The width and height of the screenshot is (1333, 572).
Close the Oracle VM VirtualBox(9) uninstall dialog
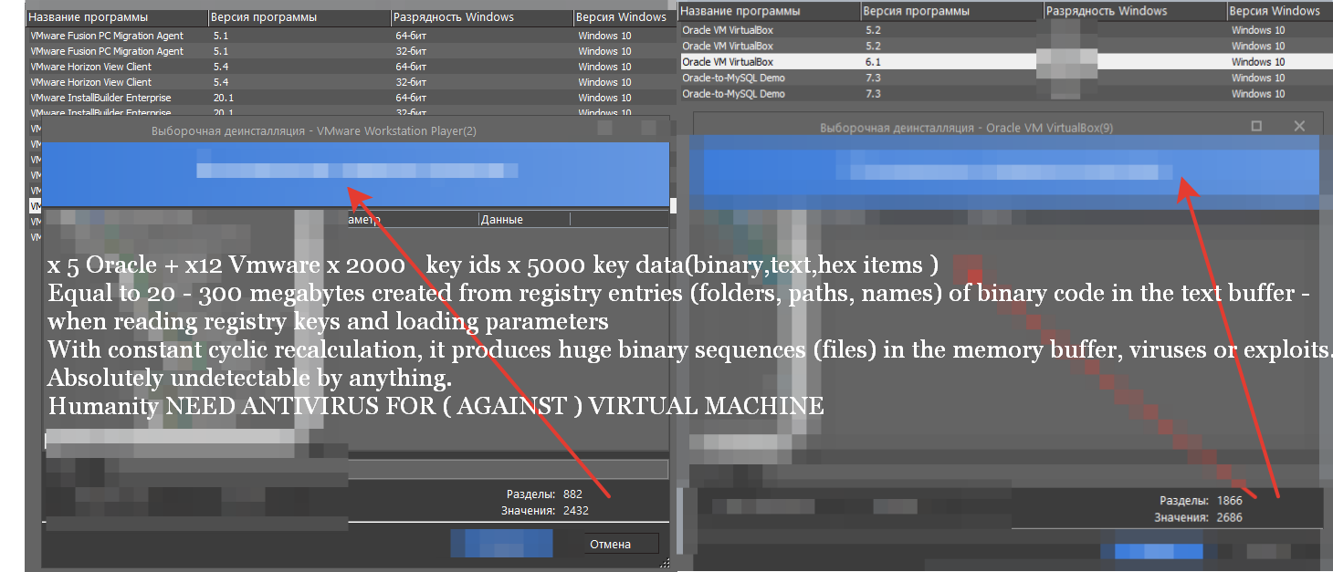point(1300,126)
